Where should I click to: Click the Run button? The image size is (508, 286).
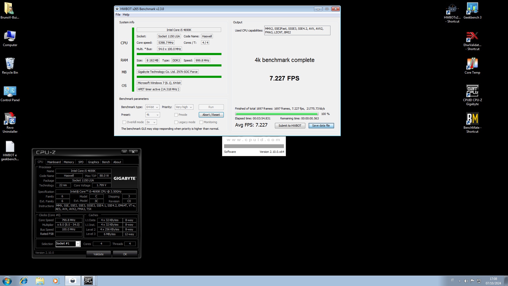[x=211, y=107]
